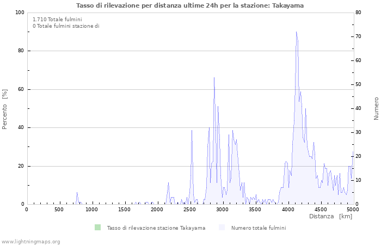Click the 3000 tick on the distance axis
Viewport: 381px width, 245px height.
pyautogui.click(x=222, y=209)
